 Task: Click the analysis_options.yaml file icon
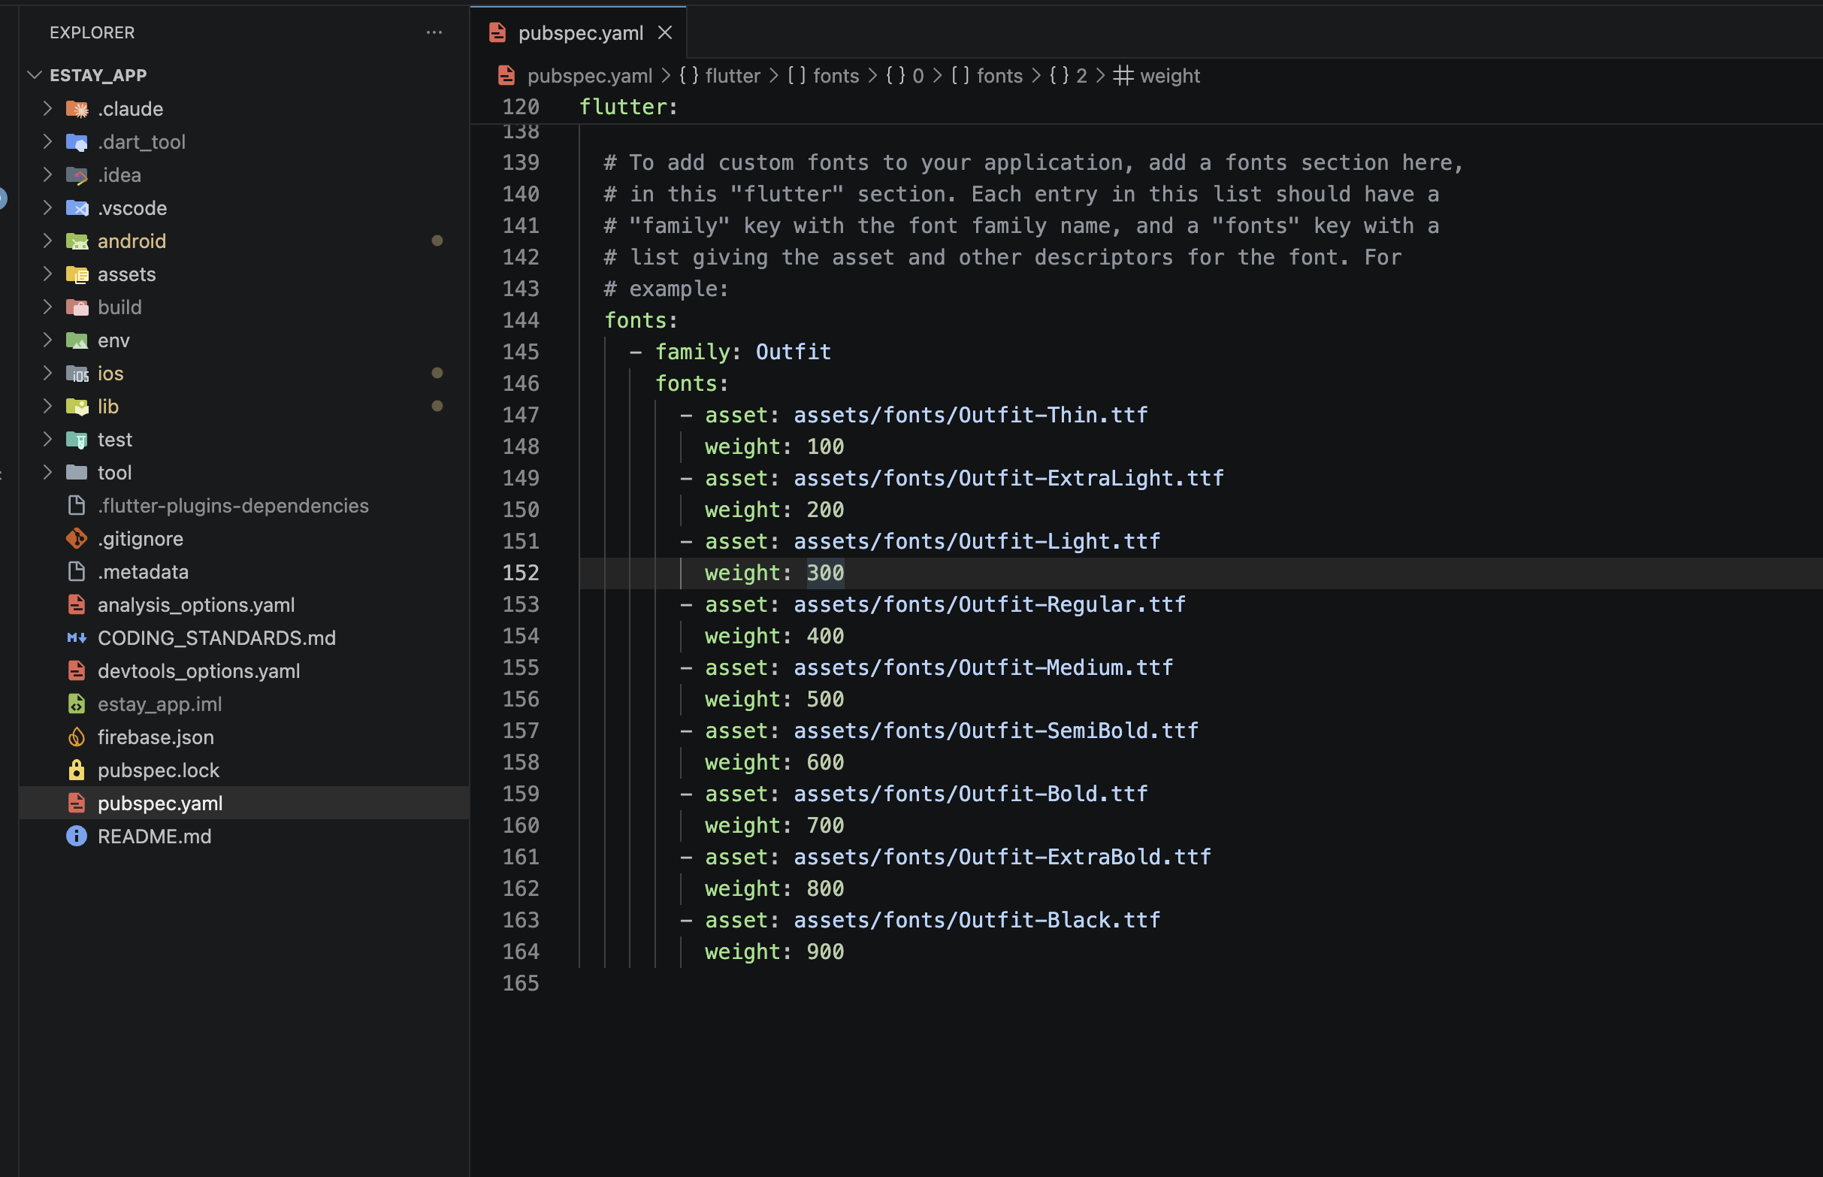[77, 604]
